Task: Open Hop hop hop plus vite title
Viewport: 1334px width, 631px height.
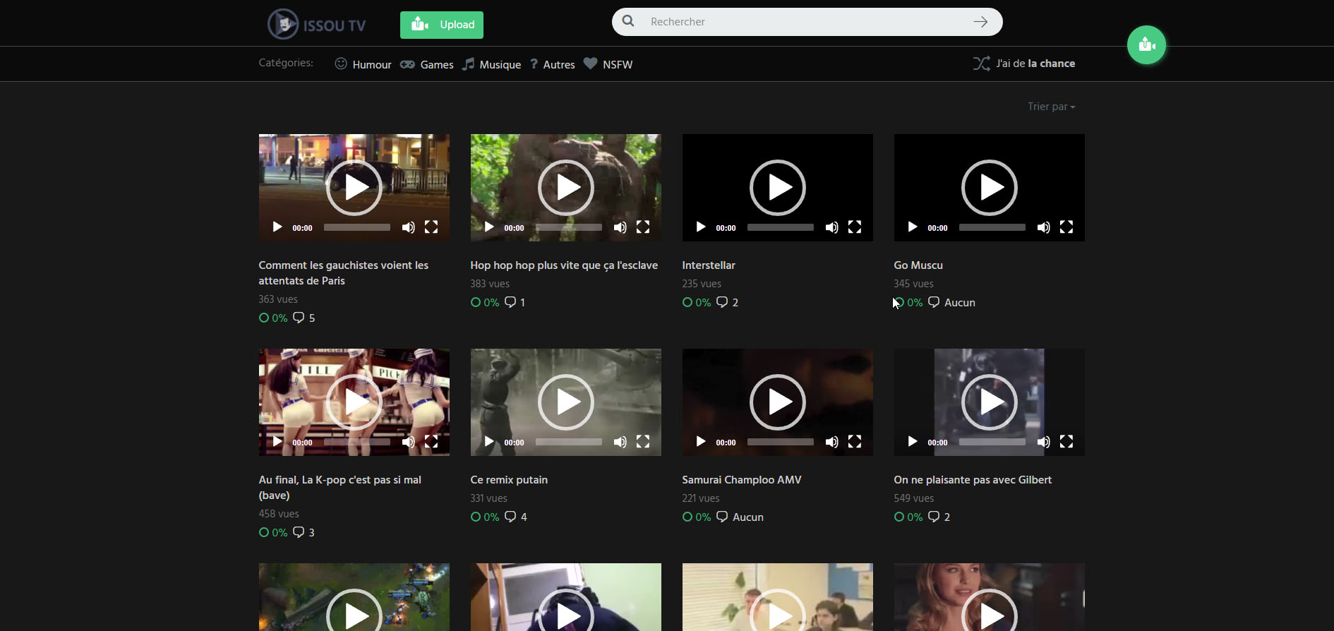Action: tap(564, 265)
